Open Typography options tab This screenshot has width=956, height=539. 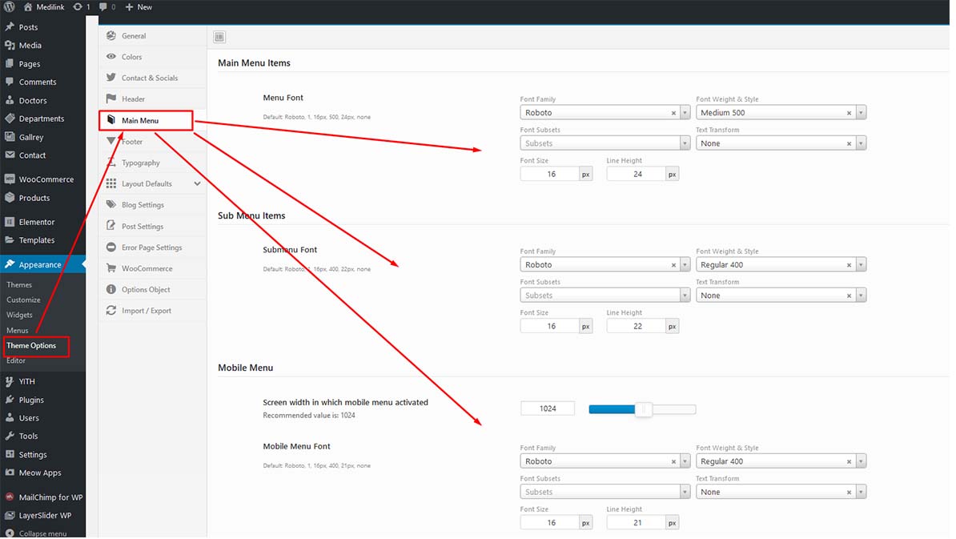pyautogui.click(x=152, y=163)
